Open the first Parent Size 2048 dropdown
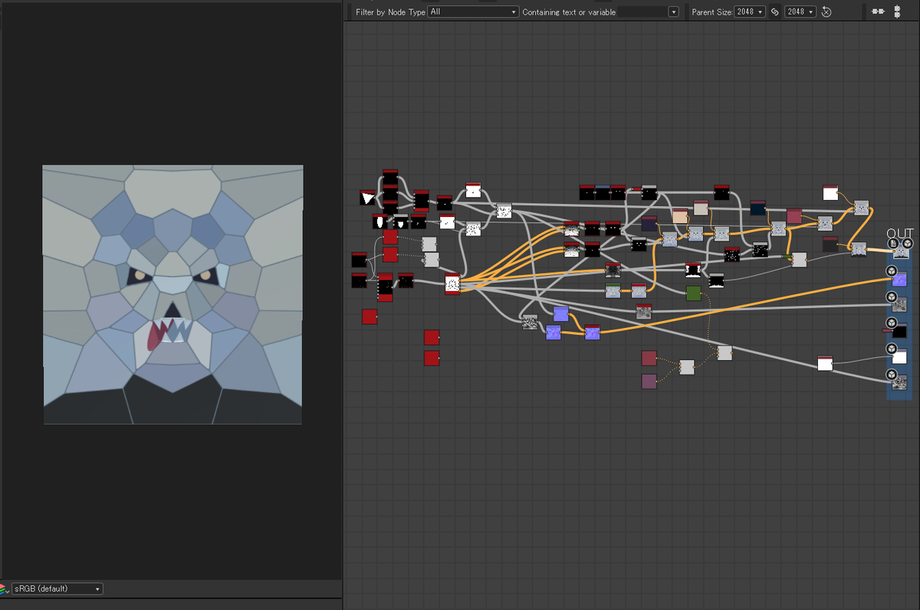This screenshot has height=610, width=920. click(x=749, y=11)
